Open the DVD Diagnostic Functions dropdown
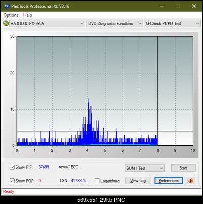Image resolution: width=203 pixels, height=204 pixels. point(115,23)
